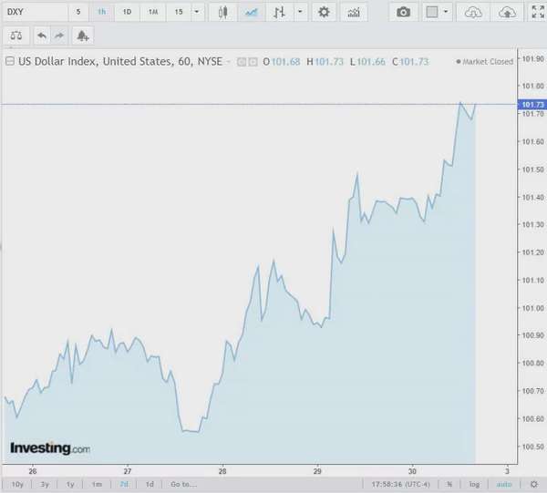Switch to the 1D interval
The width and height of the screenshot is (547, 493).
click(x=127, y=12)
